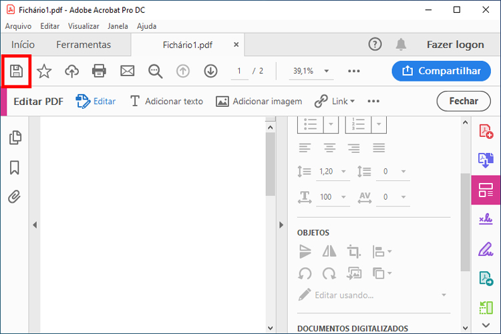The image size is (501, 334).
Task: Open the find text magnifier icon
Action: pyautogui.click(x=155, y=71)
